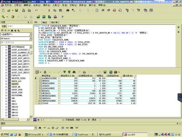Click binoculars search icon in bottom find bar
This screenshot has width=182, height=137.
point(40,128)
